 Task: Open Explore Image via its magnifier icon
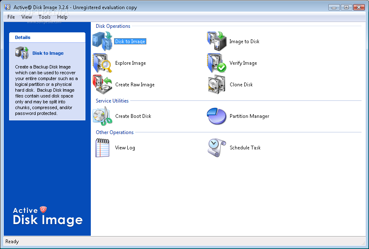click(x=102, y=63)
